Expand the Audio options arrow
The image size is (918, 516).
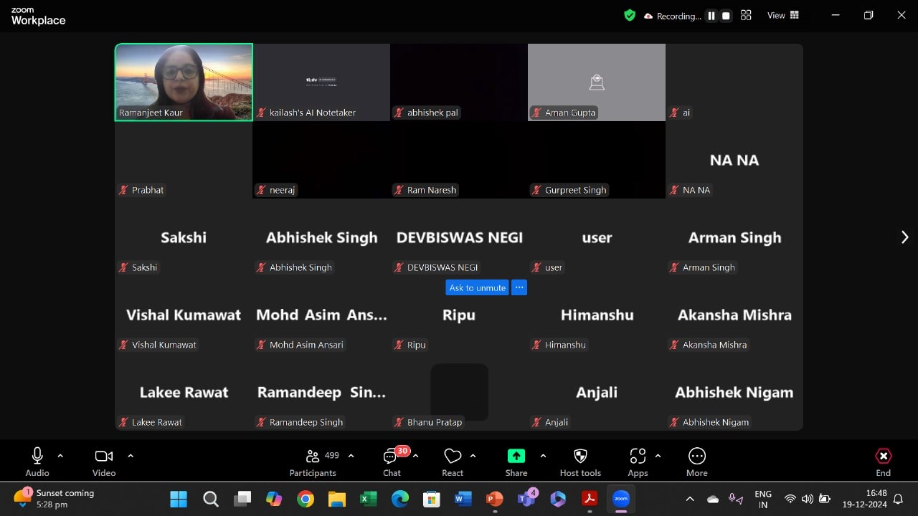(x=60, y=455)
